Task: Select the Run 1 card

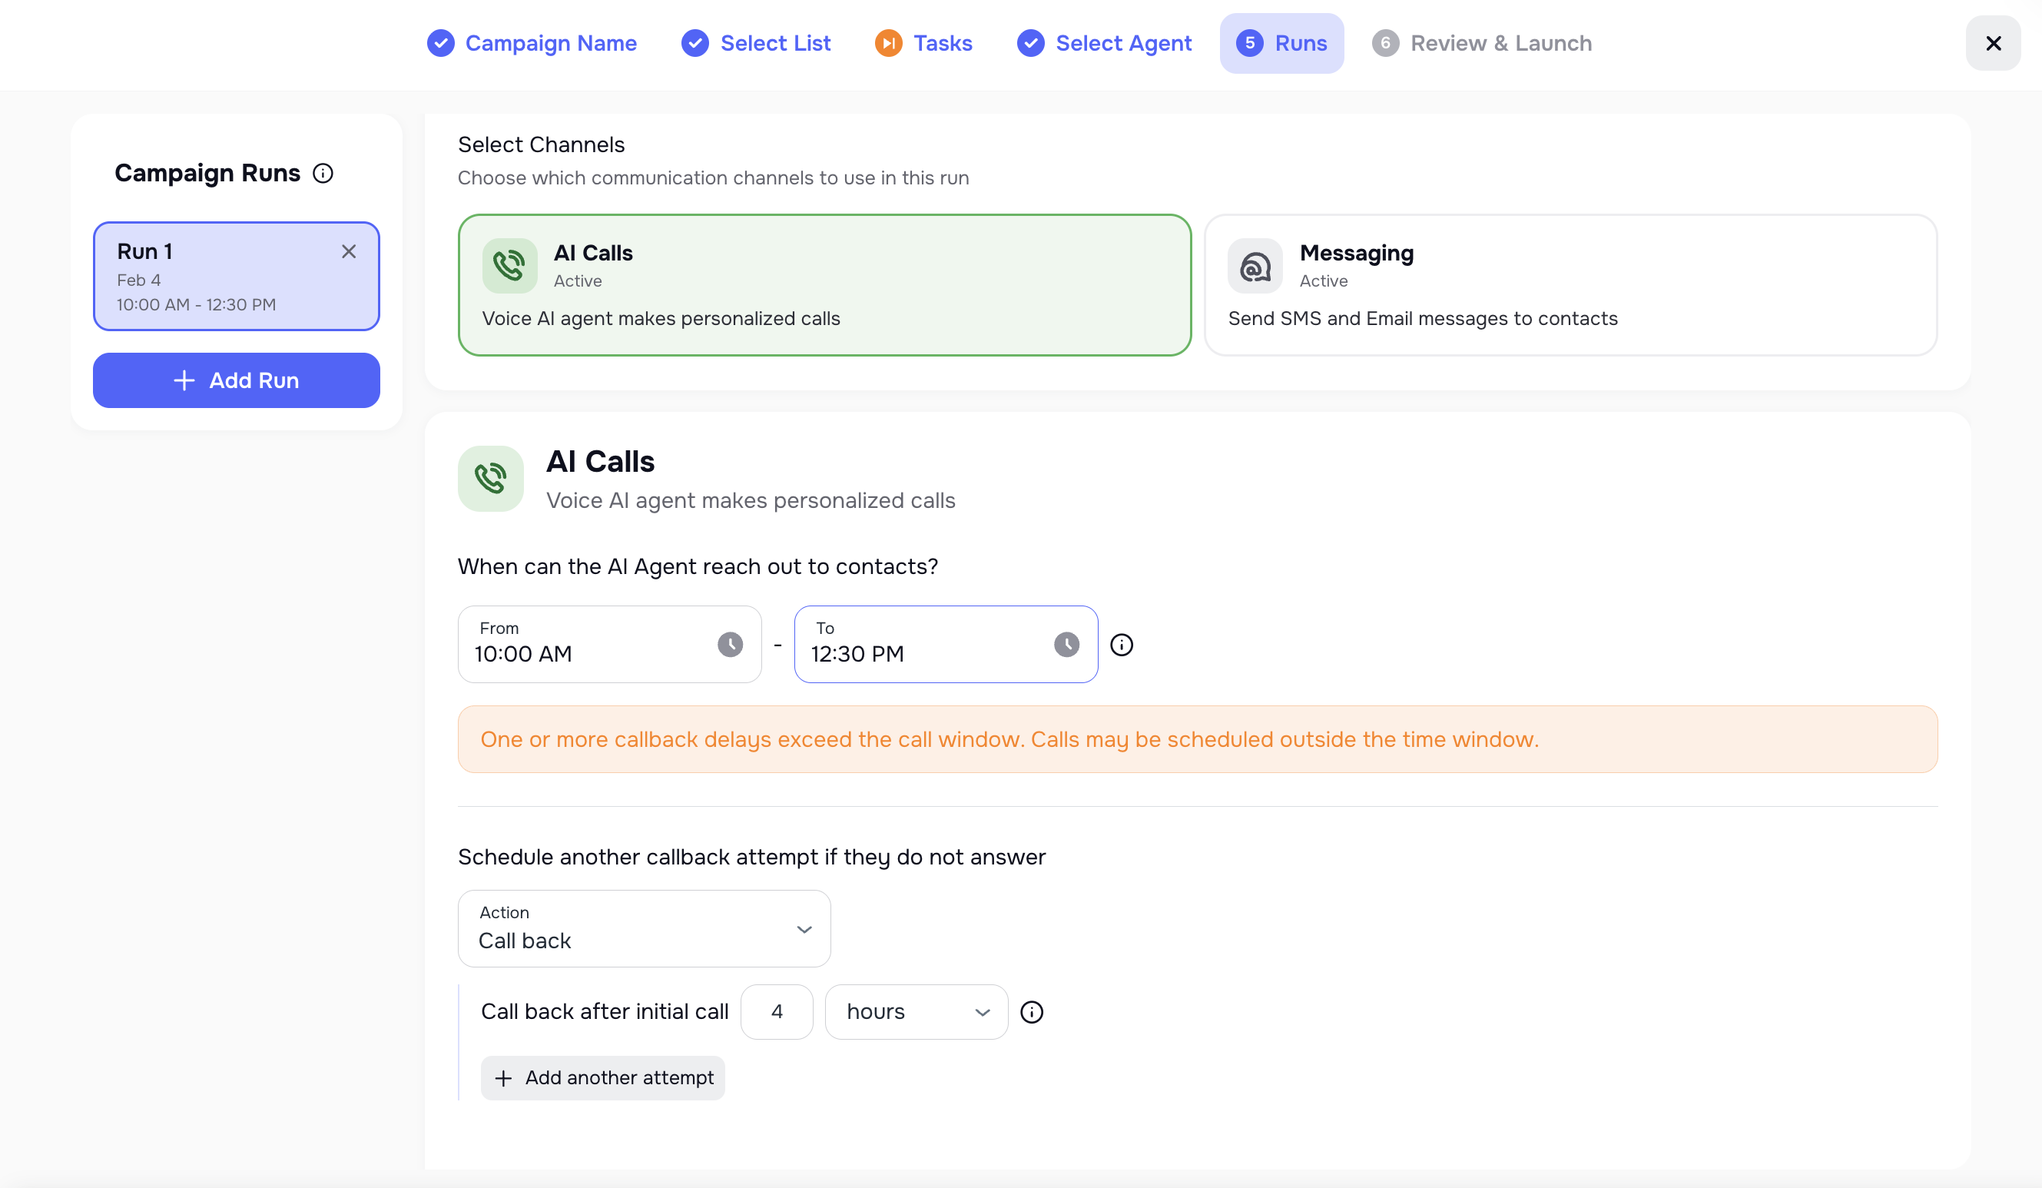Action: pyautogui.click(x=219, y=278)
